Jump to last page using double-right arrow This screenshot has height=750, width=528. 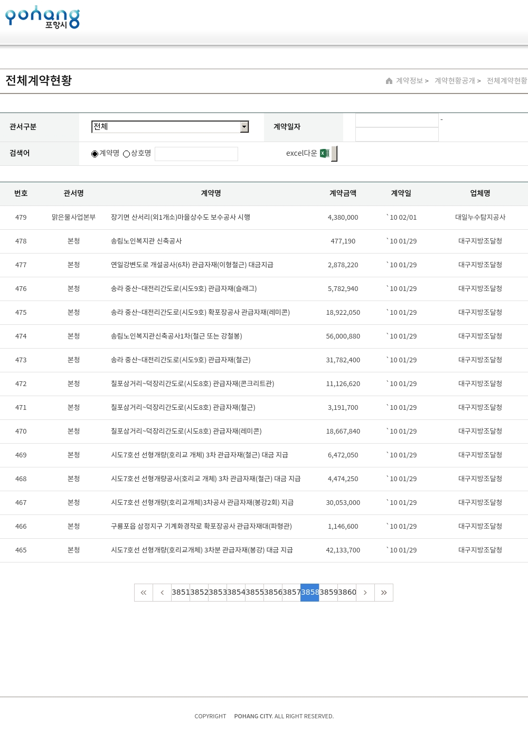(384, 593)
